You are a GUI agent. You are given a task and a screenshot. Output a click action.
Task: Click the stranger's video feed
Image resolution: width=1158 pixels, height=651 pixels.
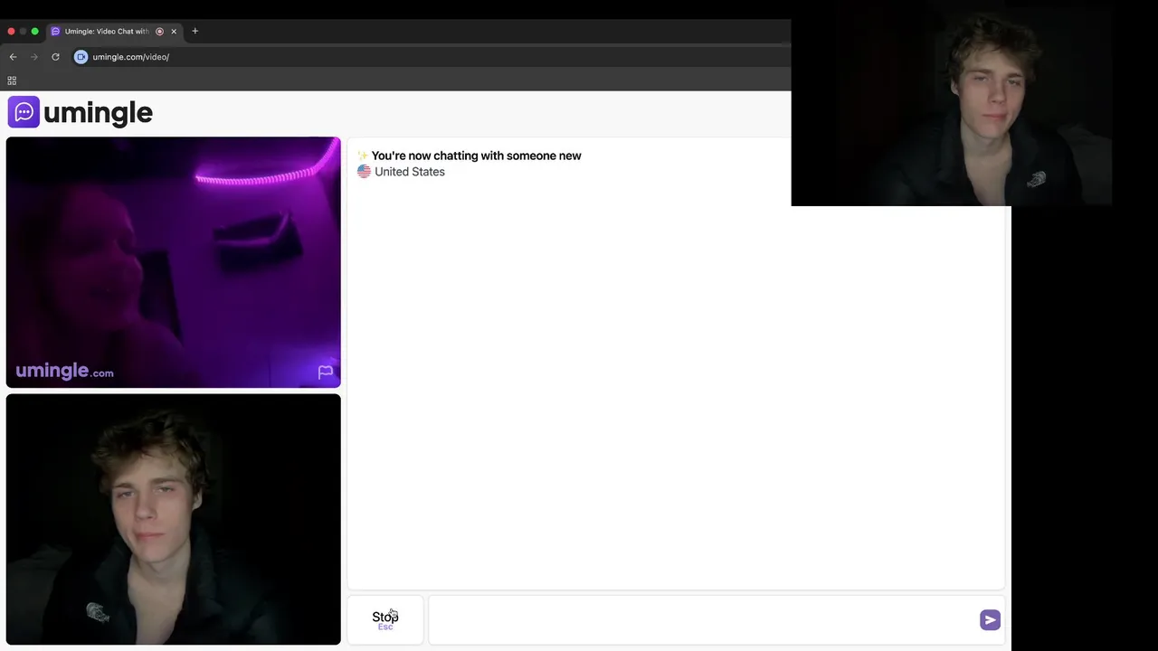(174, 262)
